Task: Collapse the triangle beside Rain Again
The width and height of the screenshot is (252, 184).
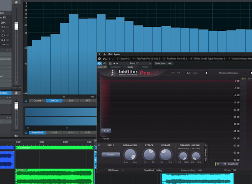Action: (x=99, y=54)
